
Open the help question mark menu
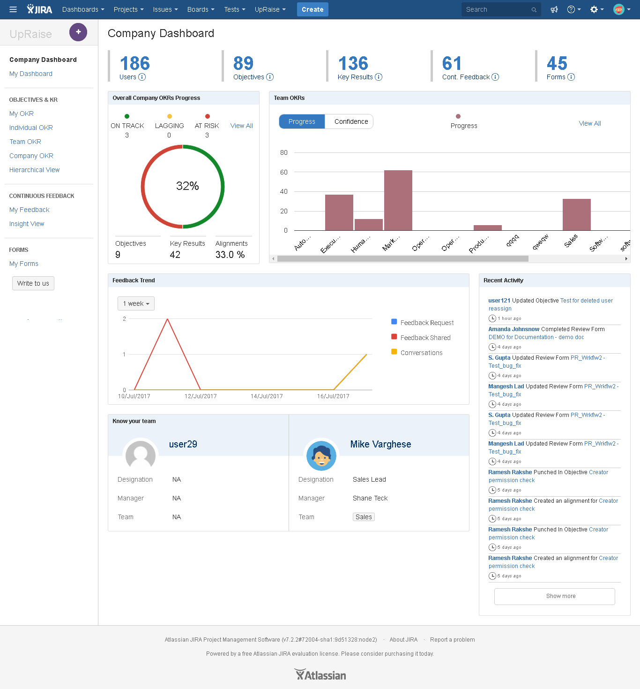(573, 9)
